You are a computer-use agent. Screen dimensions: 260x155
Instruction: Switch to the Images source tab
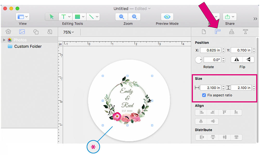pos(22,32)
